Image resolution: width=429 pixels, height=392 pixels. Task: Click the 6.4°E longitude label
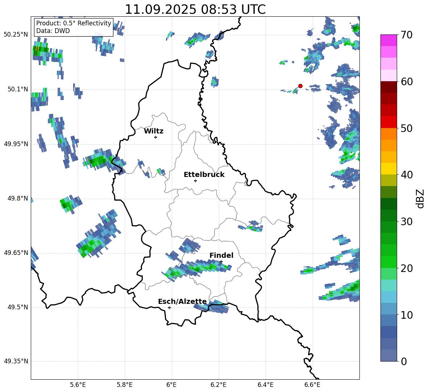[x=265, y=385]
